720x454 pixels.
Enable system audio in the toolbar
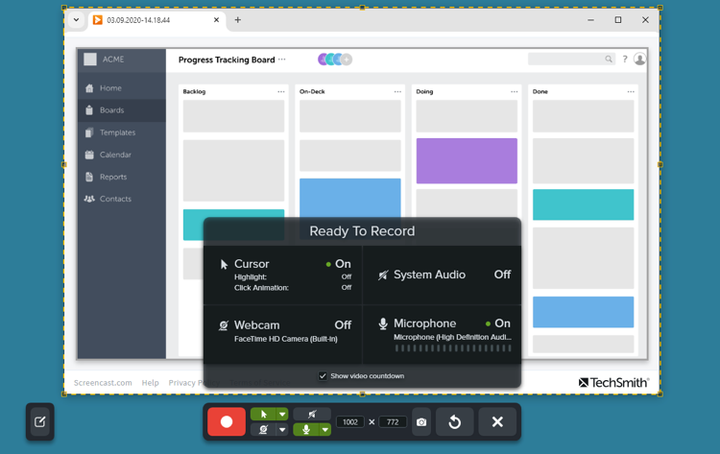312,415
